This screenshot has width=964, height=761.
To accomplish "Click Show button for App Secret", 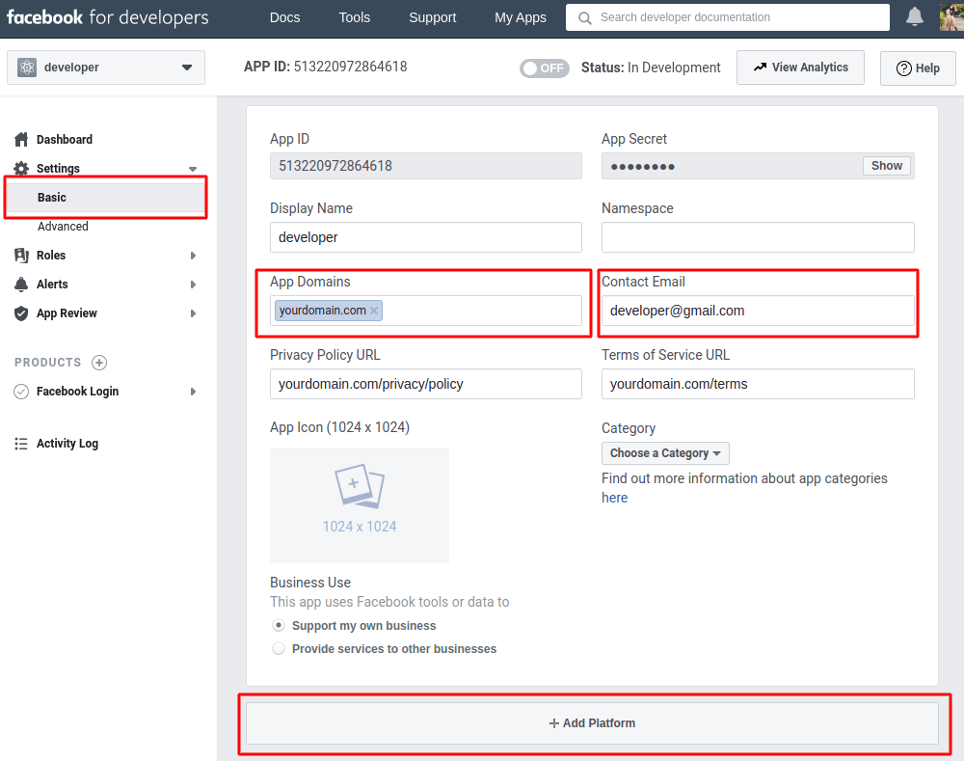I will [886, 166].
